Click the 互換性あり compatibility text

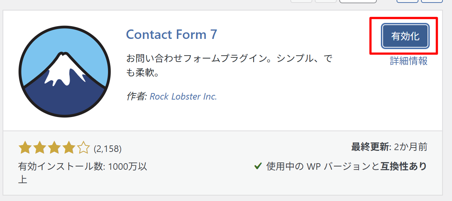403,166
